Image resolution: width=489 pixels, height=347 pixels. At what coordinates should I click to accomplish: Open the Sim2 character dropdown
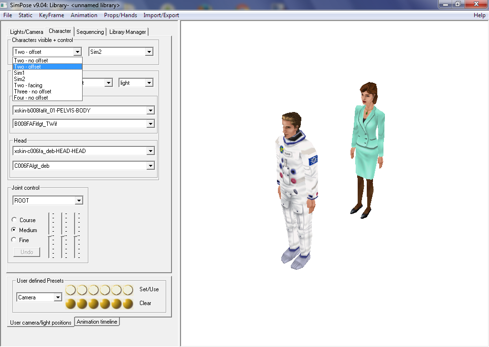(x=149, y=52)
